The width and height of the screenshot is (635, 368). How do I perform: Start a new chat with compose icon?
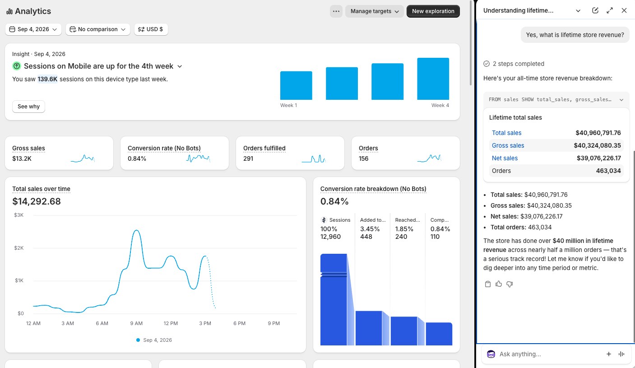point(595,10)
